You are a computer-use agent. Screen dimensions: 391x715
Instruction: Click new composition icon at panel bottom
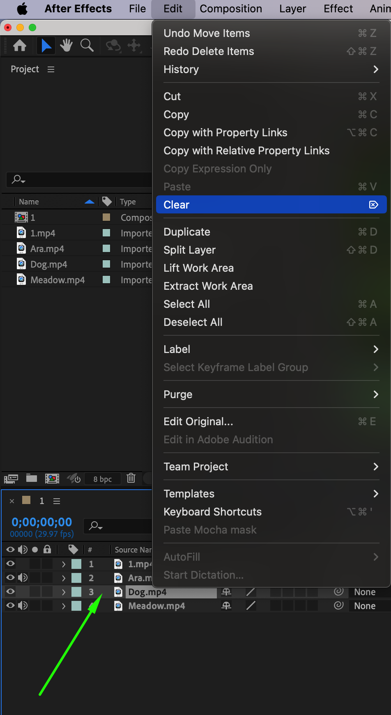click(x=52, y=478)
